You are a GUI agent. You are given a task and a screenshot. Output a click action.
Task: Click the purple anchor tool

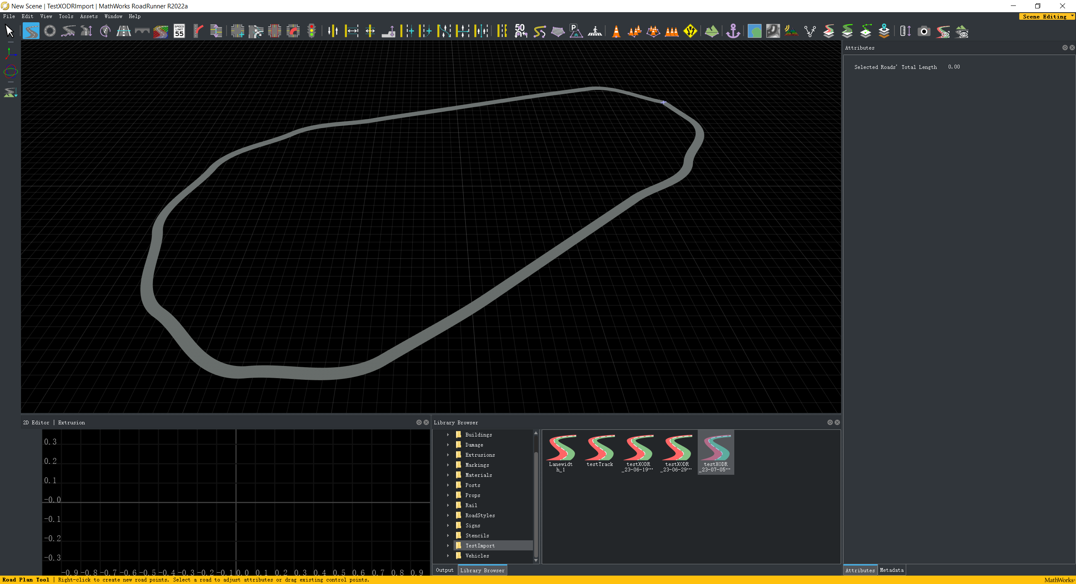click(x=733, y=31)
